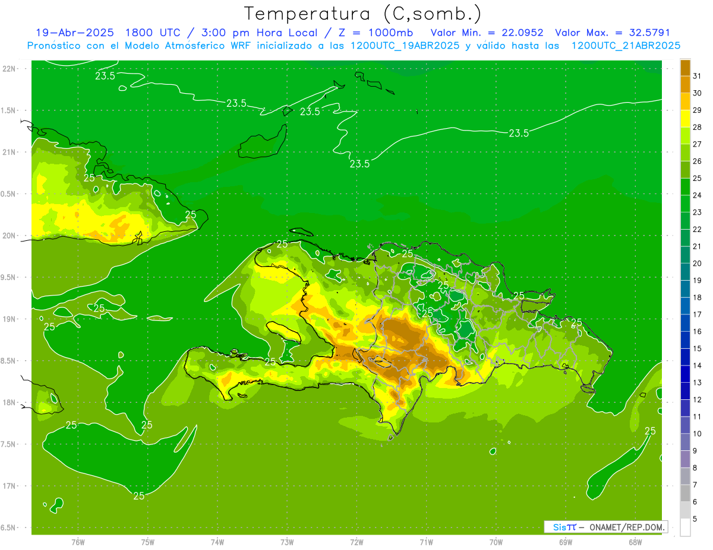Click the '22N' latitude axis label
The width and height of the screenshot is (713, 550).
pyautogui.click(x=8, y=69)
